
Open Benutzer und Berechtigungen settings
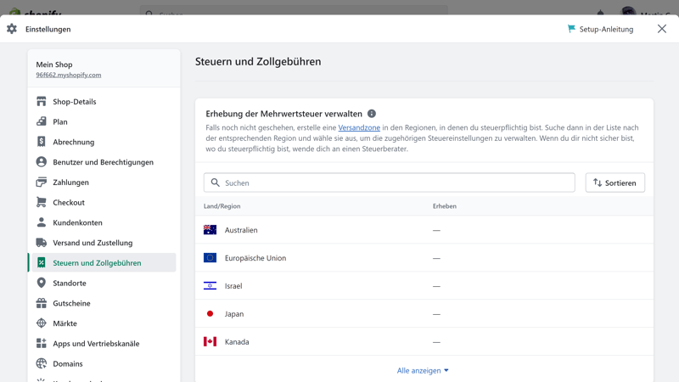pyautogui.click(x=103, y=162)
